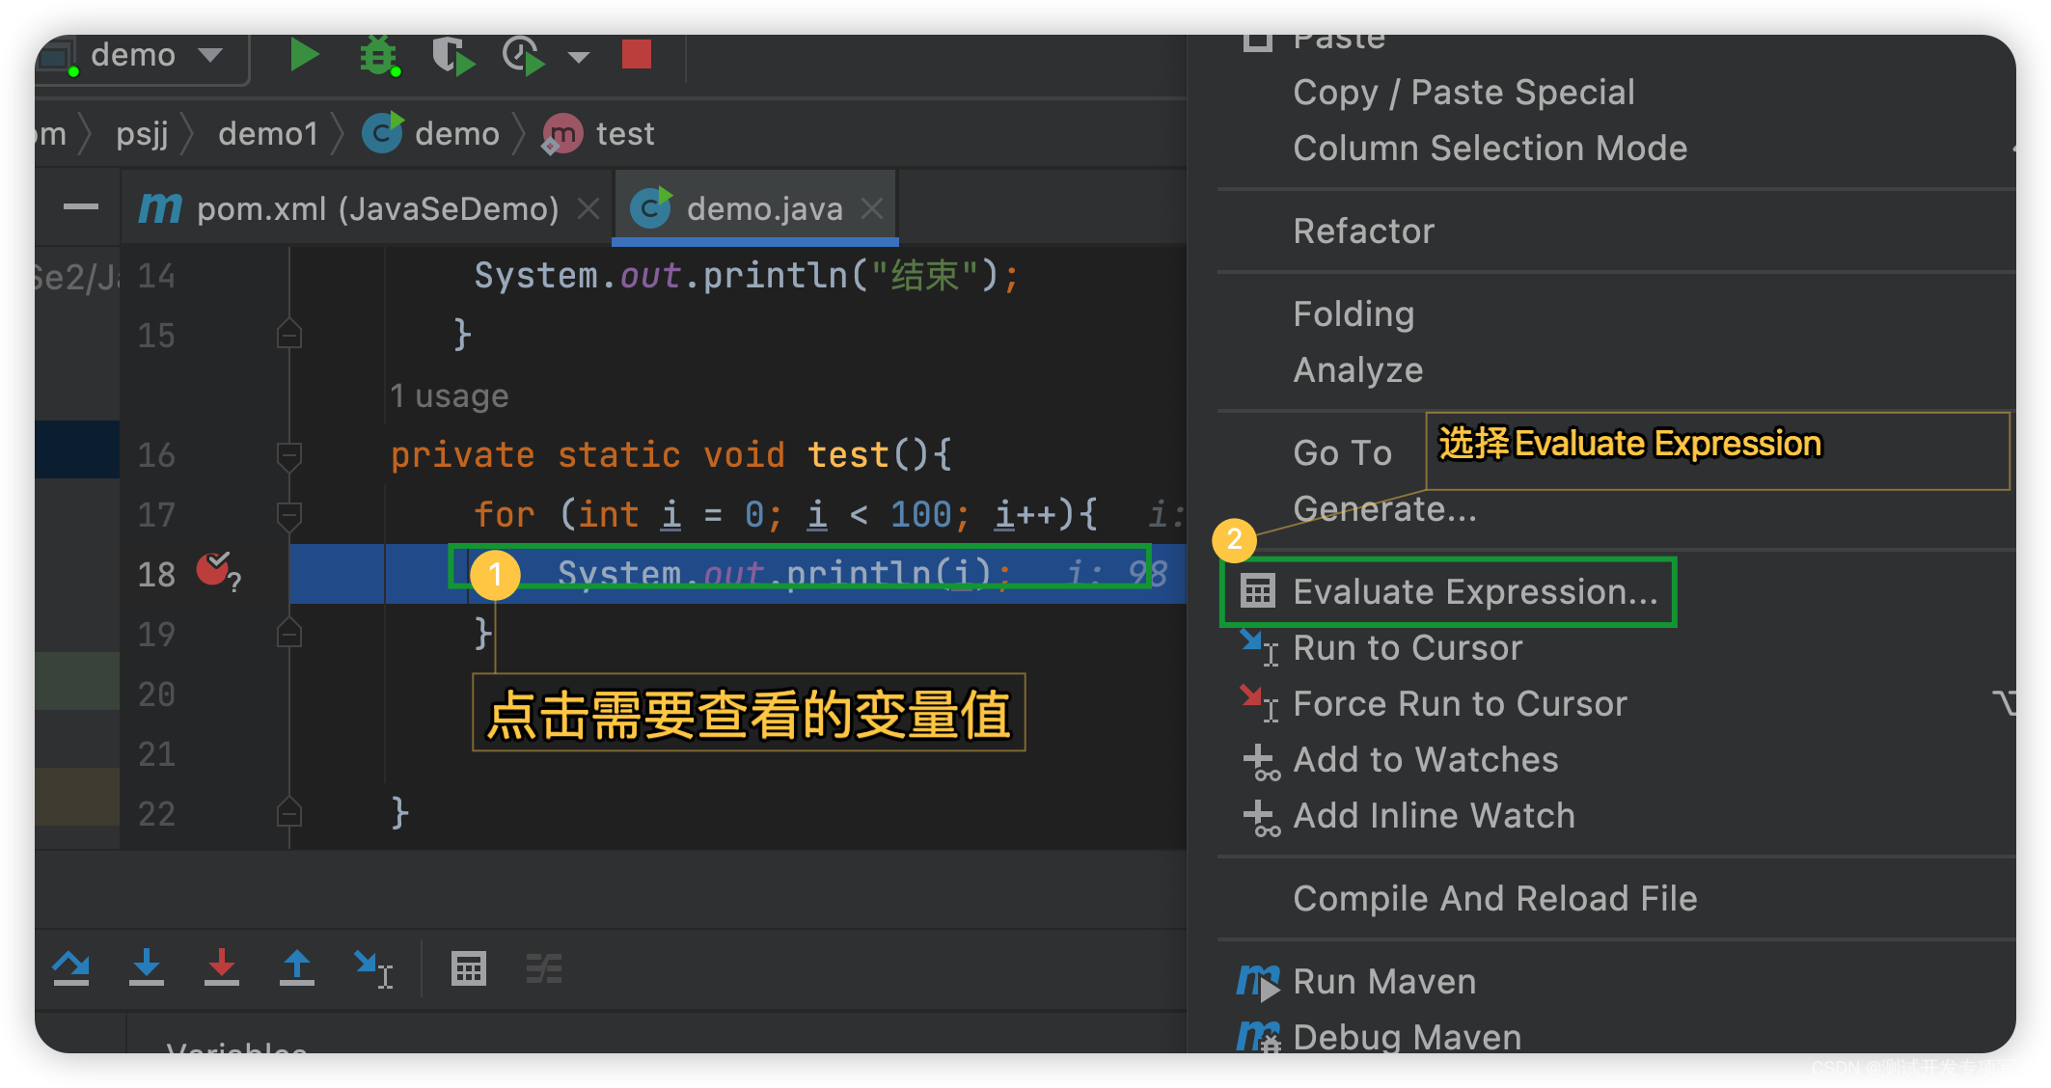This screenshot has width=2051, height=1088.
Task: Select demo class in the breadcrumb
Action: click(x=431, y=133)
